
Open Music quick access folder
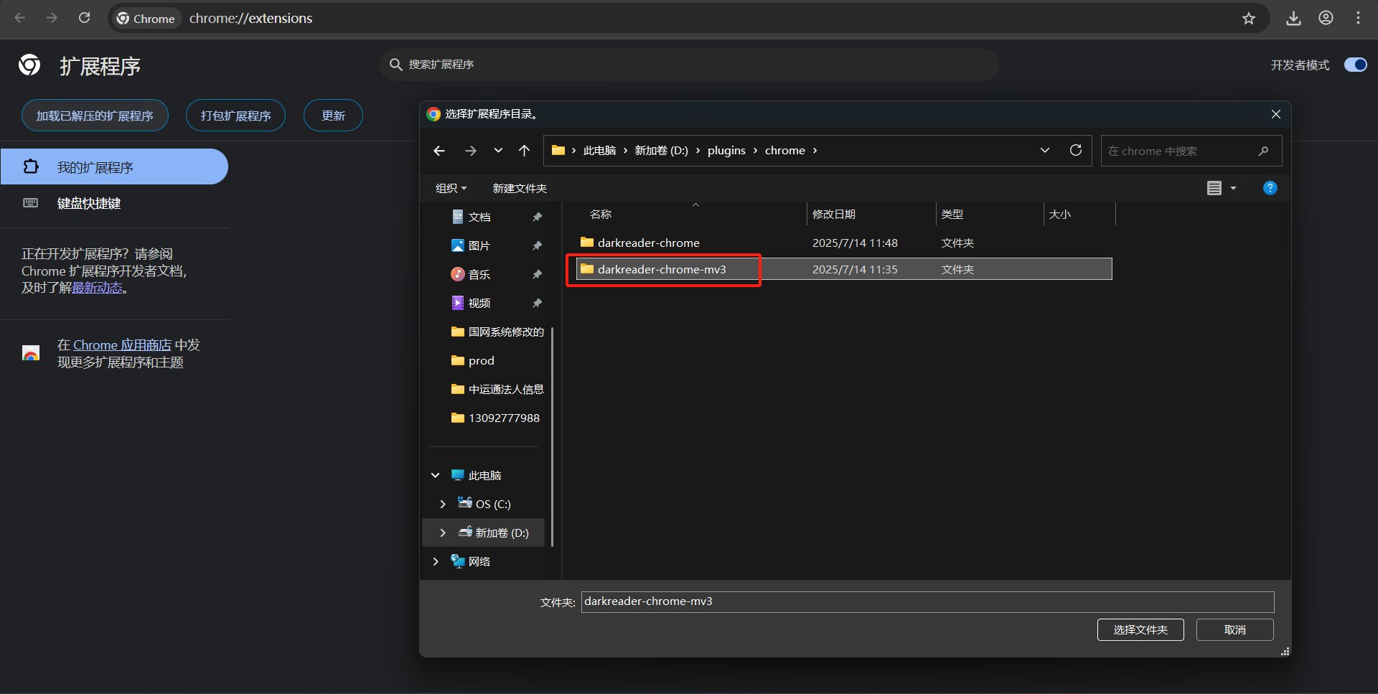coord(479,274)
